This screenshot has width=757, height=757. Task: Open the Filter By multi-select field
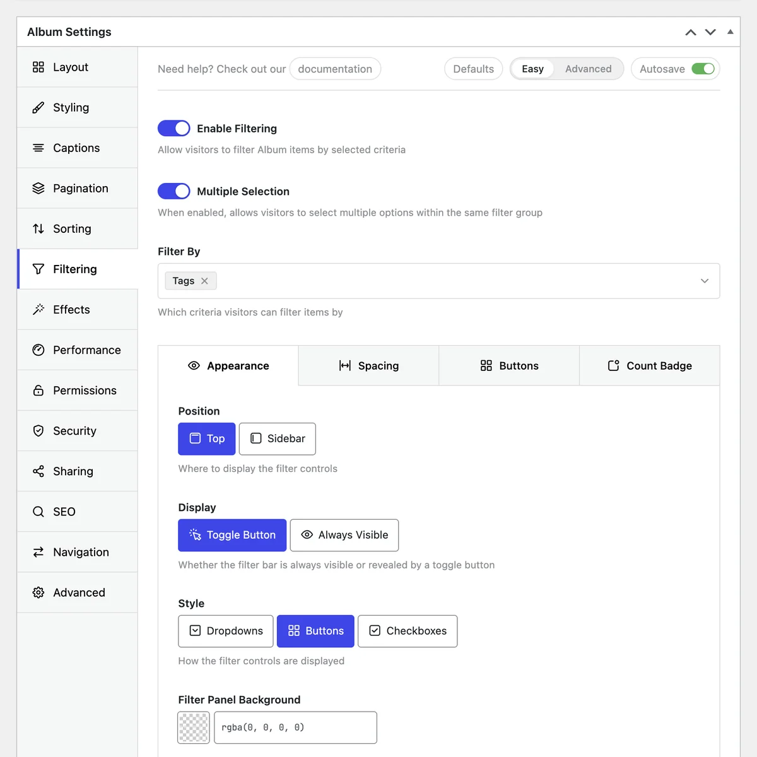438,281
